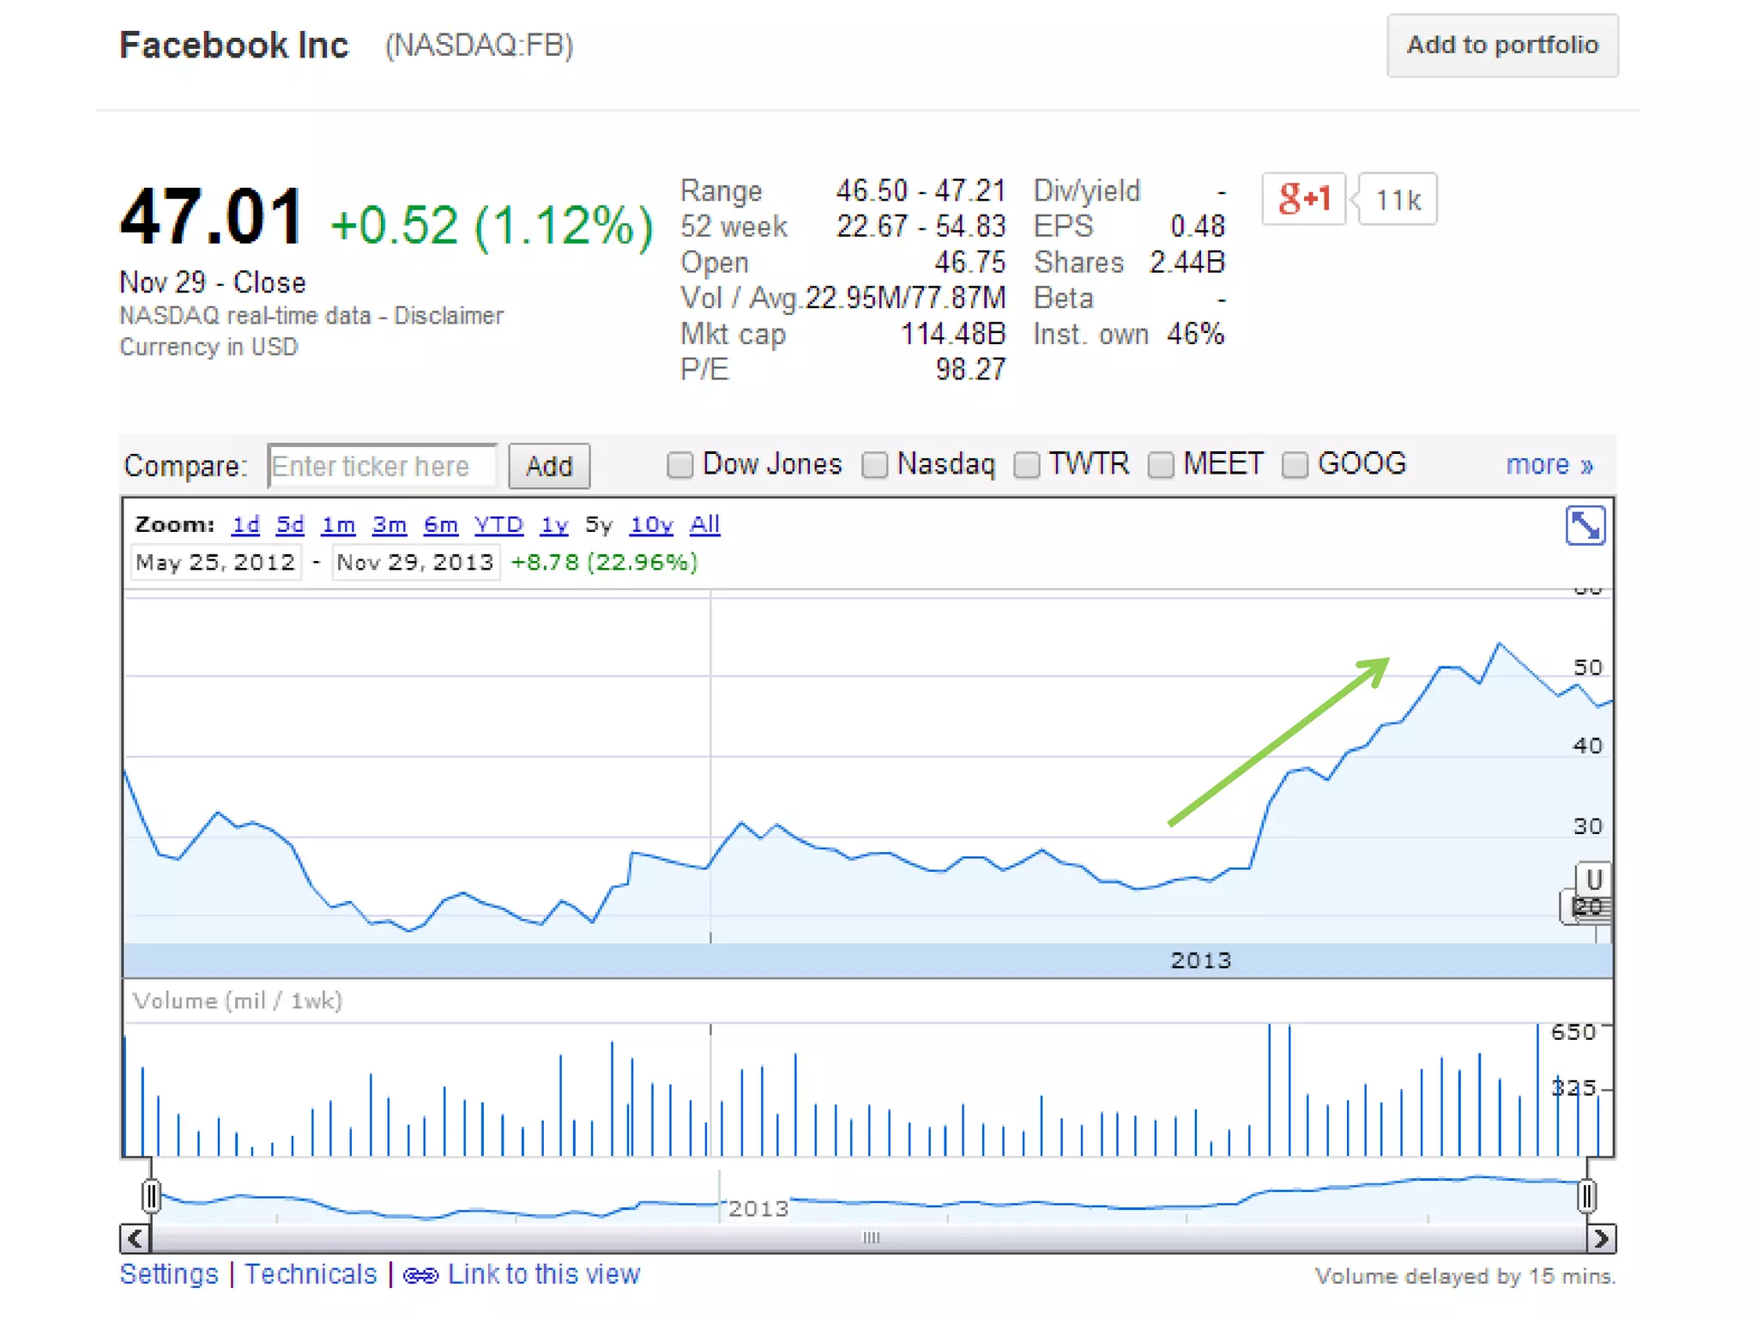Open the end date Nov 29, 2013 field
This screenshot has height=1318, width=1757.
[x=415, y=563]
